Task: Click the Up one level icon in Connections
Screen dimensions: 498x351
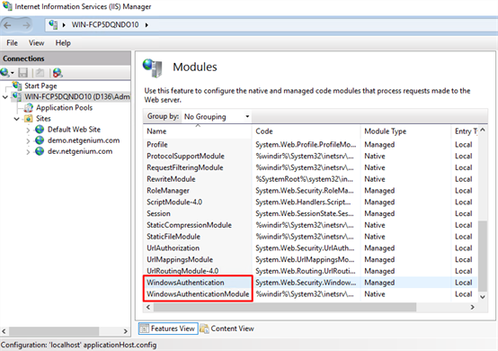Action: pos(40,73)
